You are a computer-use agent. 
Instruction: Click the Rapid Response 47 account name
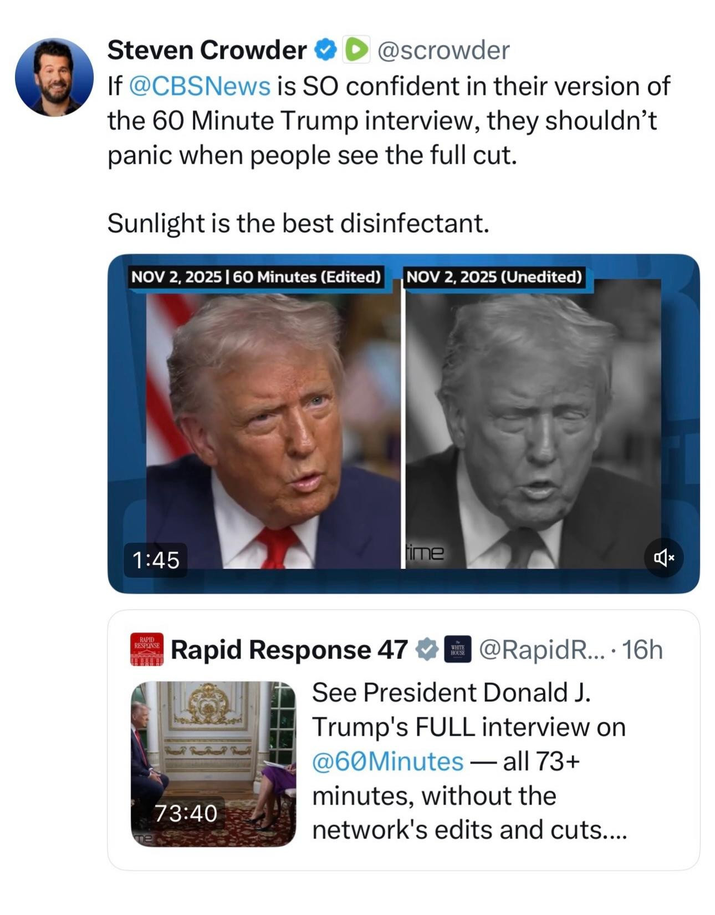[x=289, y=649]
